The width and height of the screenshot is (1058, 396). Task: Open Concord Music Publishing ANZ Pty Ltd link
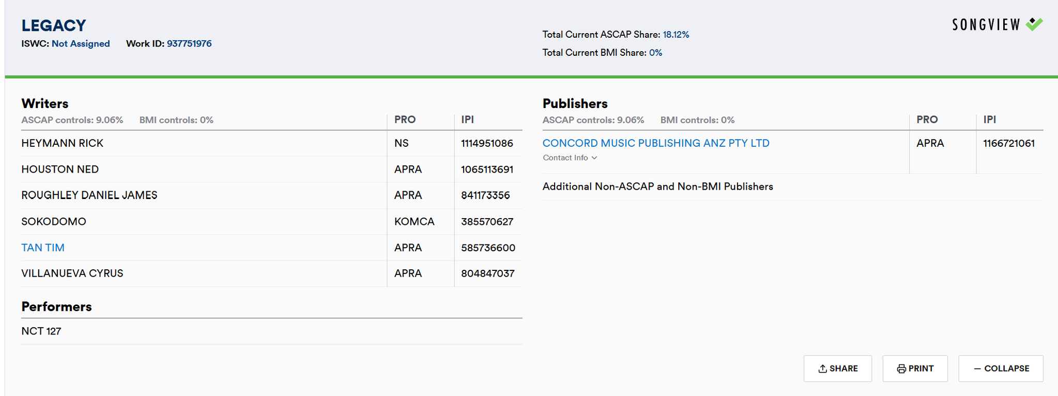[656, 143]
